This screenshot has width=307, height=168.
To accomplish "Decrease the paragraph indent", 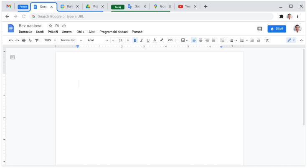I will pyautogui.click(x=252, y=40).
